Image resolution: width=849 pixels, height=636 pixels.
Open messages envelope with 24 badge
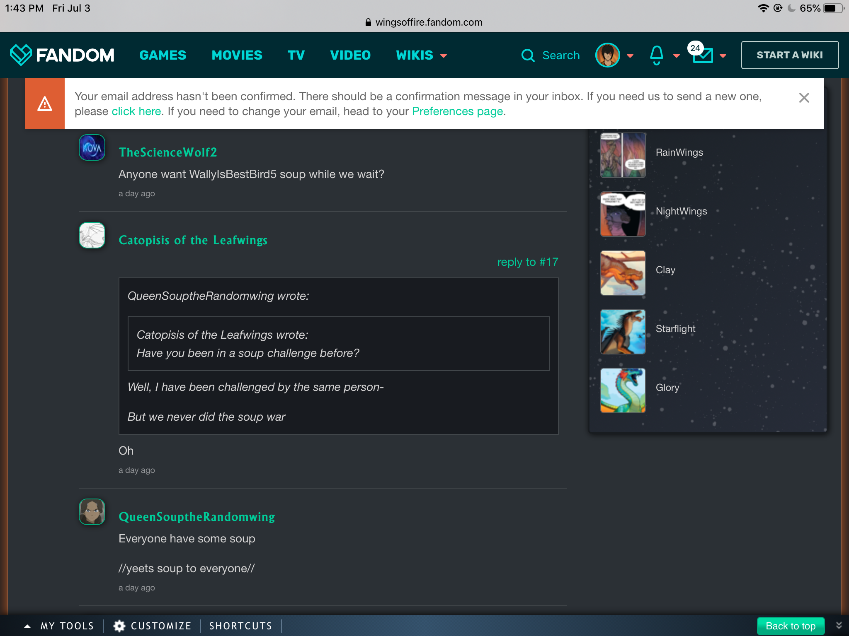point(703,55)
